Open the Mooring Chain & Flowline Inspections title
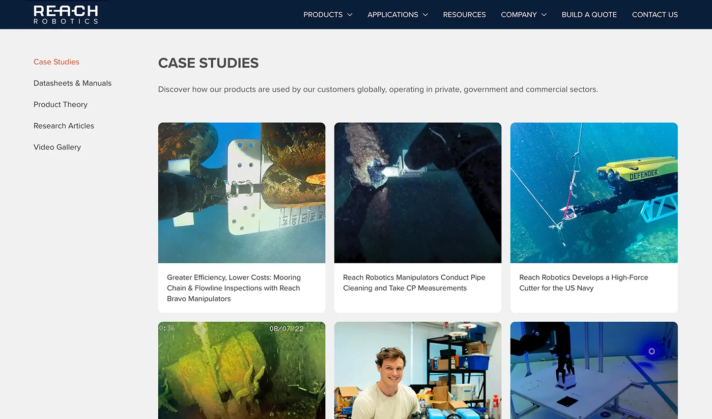 (x=234, y=288)
